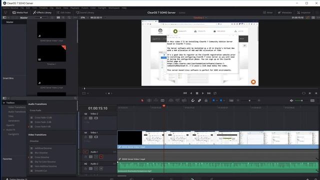
Task: Unmute Audio 1 track with red M
Action: tap(101, 156)
